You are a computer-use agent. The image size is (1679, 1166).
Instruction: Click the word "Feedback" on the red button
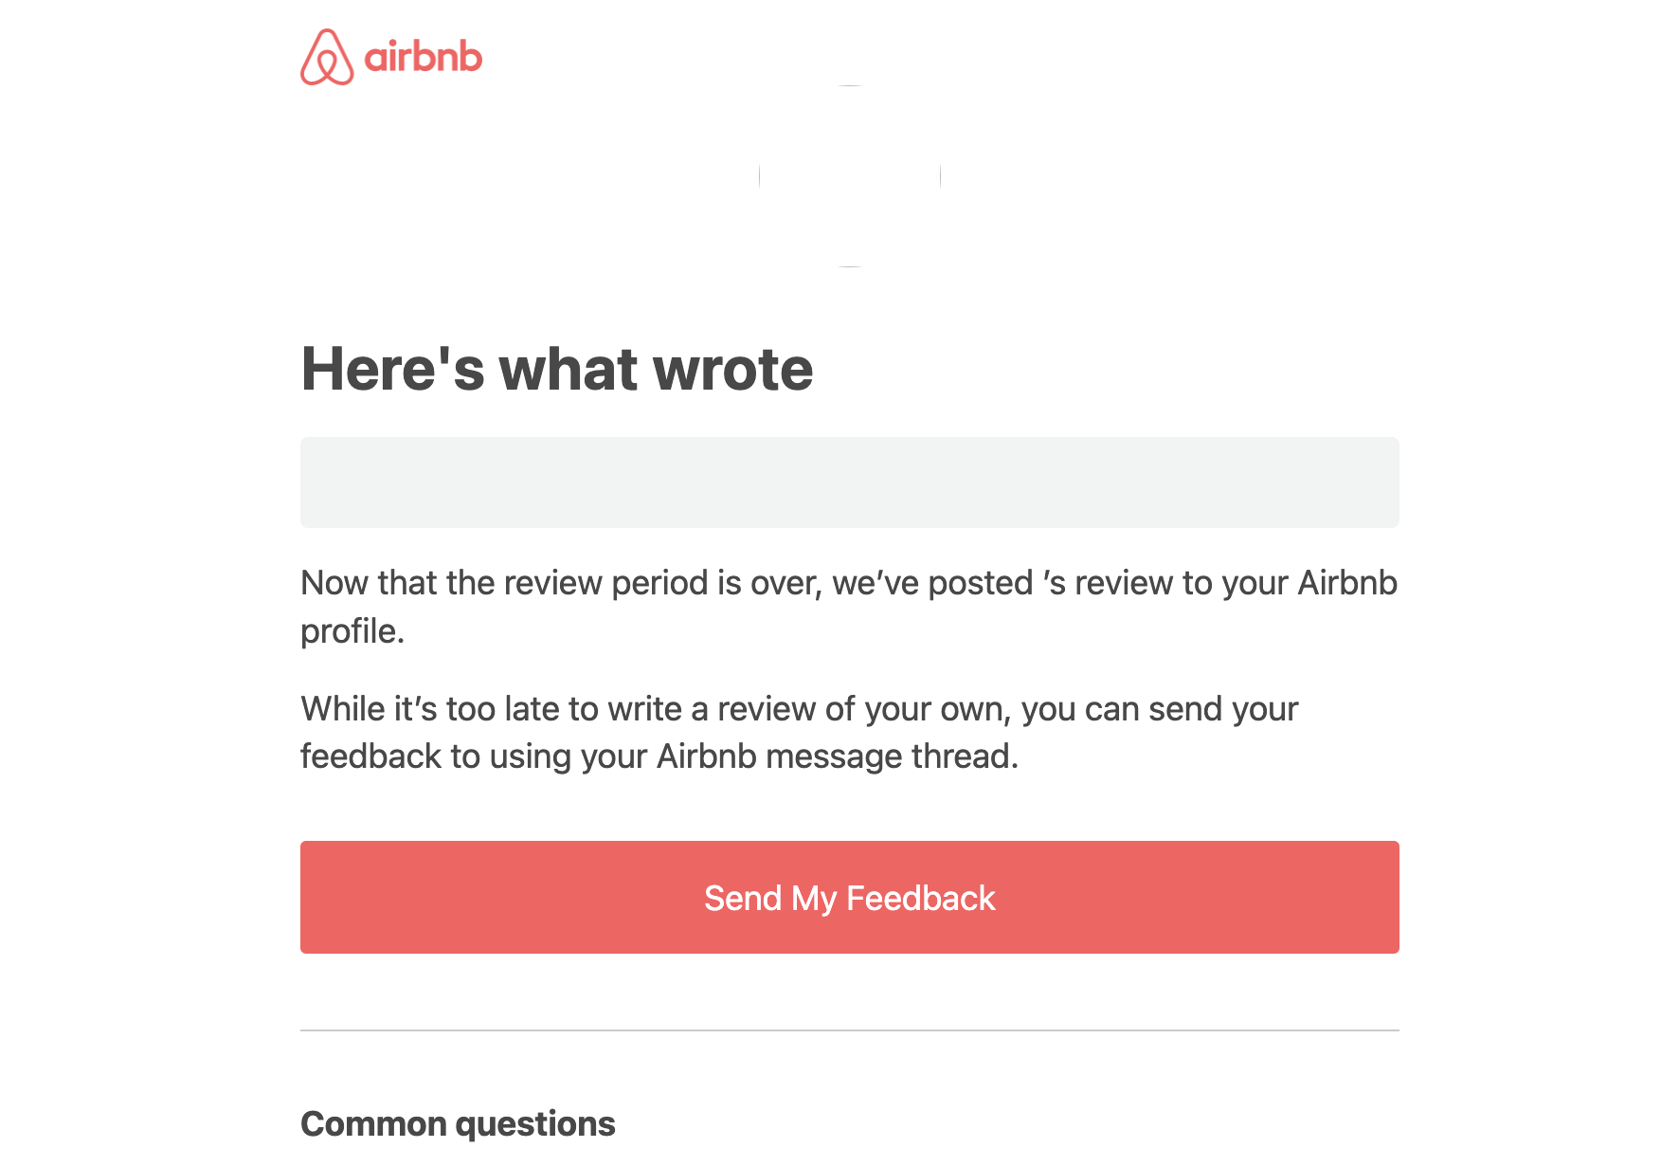[920, 898]
